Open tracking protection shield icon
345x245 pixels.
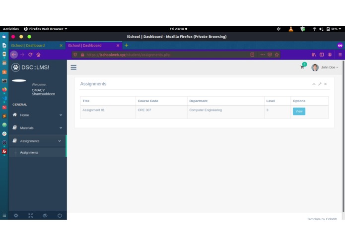pyautogui.click(x=75, y=55)
